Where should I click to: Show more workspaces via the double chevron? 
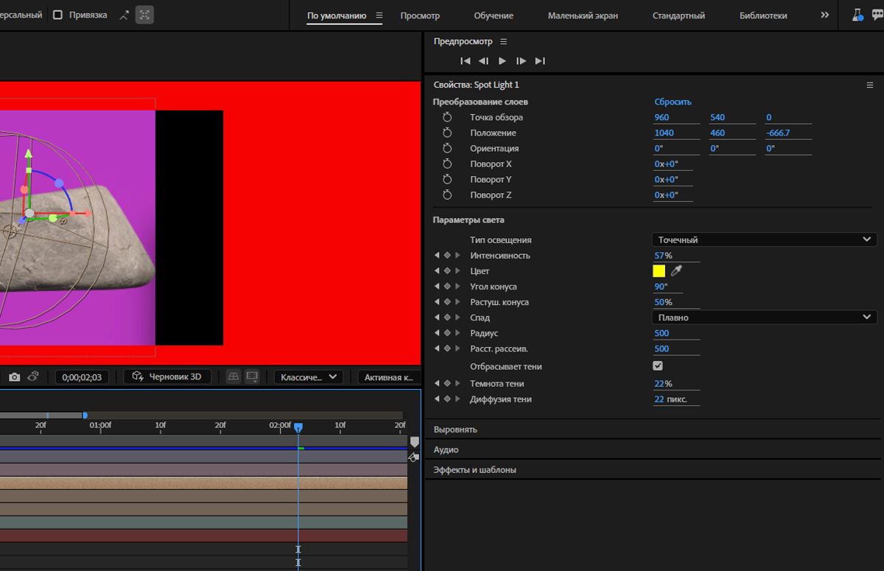click(x=824, y=15)
